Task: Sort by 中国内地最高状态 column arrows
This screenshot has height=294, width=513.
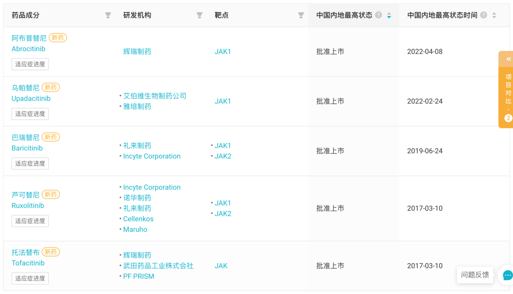Action: click(x=389, y=15)
